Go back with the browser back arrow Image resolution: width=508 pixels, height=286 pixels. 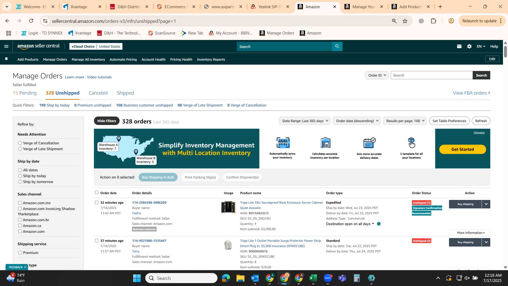7,21
